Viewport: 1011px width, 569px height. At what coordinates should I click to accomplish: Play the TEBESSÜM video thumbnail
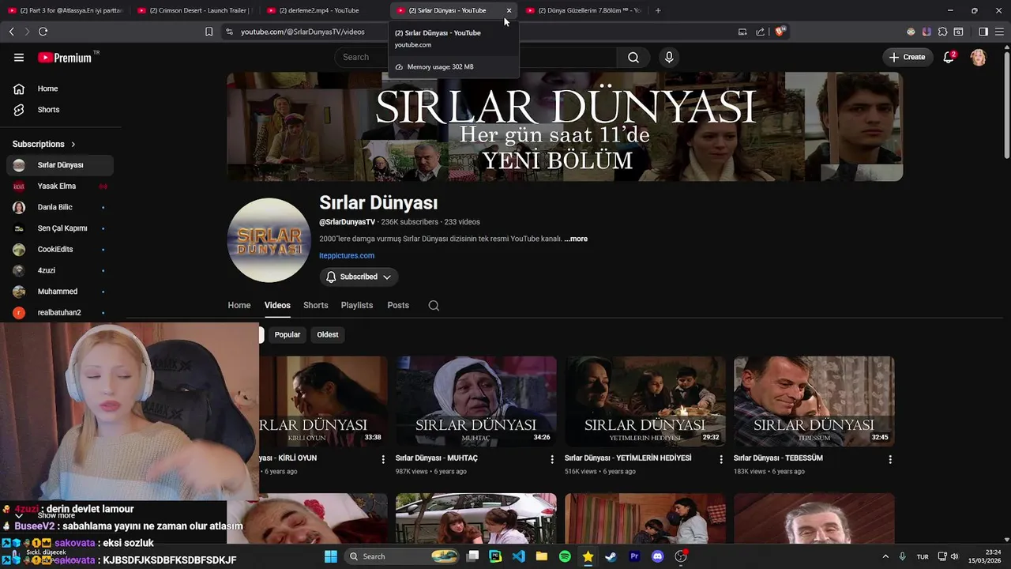click(814, 401)
